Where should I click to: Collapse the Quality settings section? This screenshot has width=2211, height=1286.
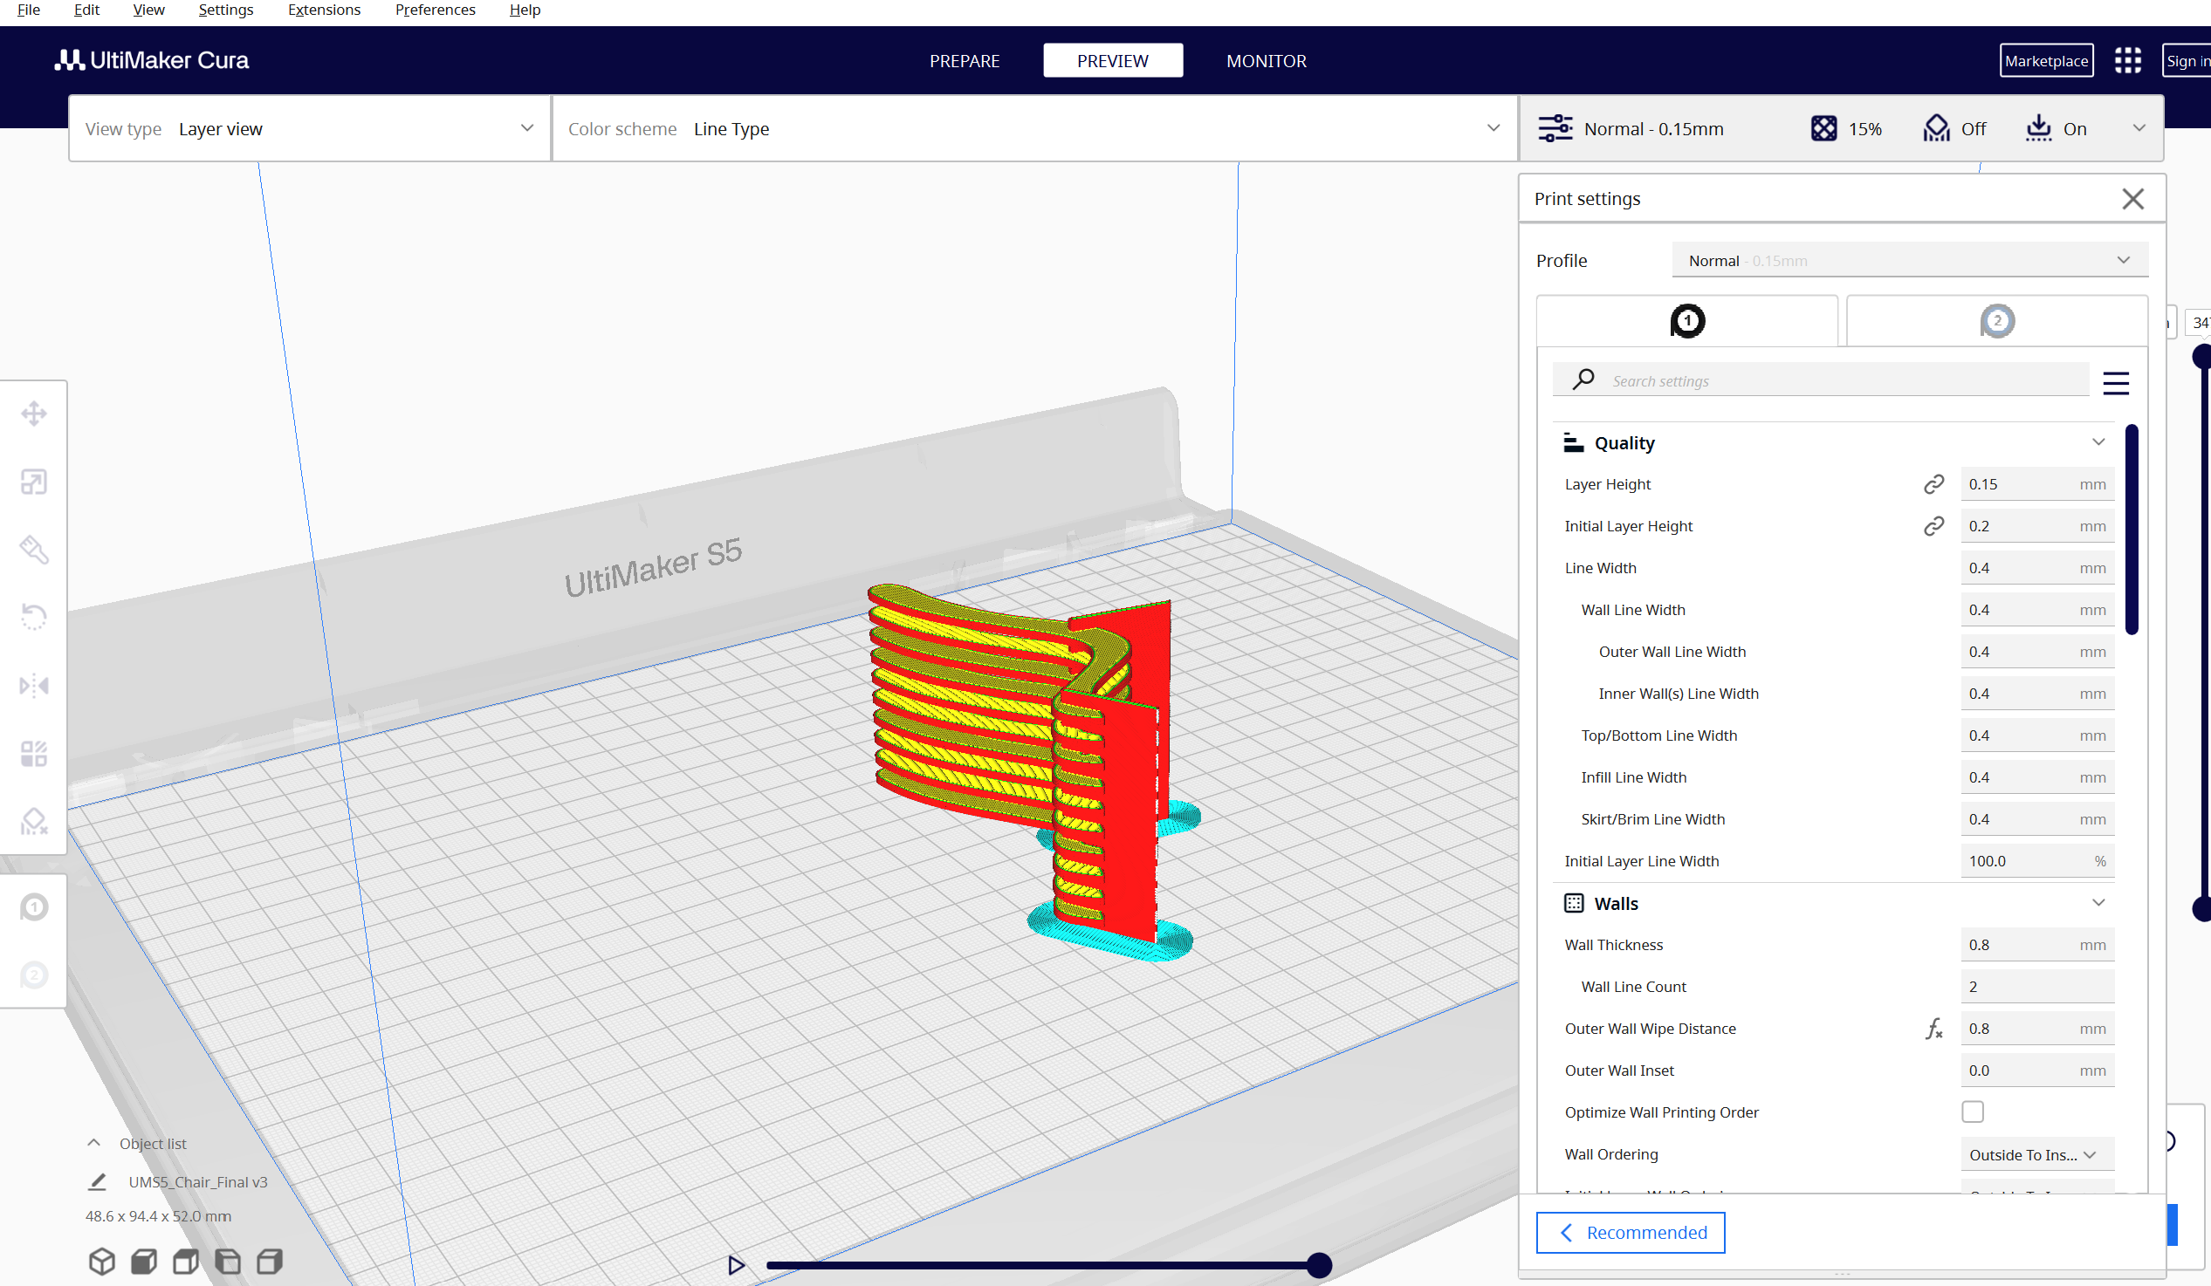2098,442
